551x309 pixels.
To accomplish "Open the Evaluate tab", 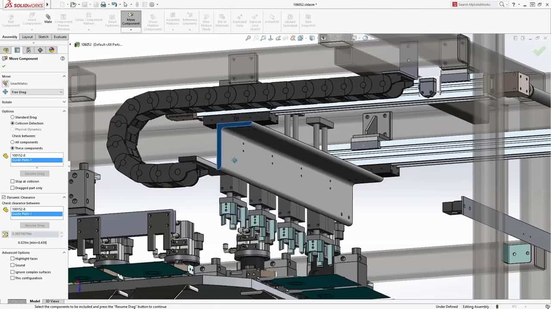I will pyautogui.click(x=60, y=37).
